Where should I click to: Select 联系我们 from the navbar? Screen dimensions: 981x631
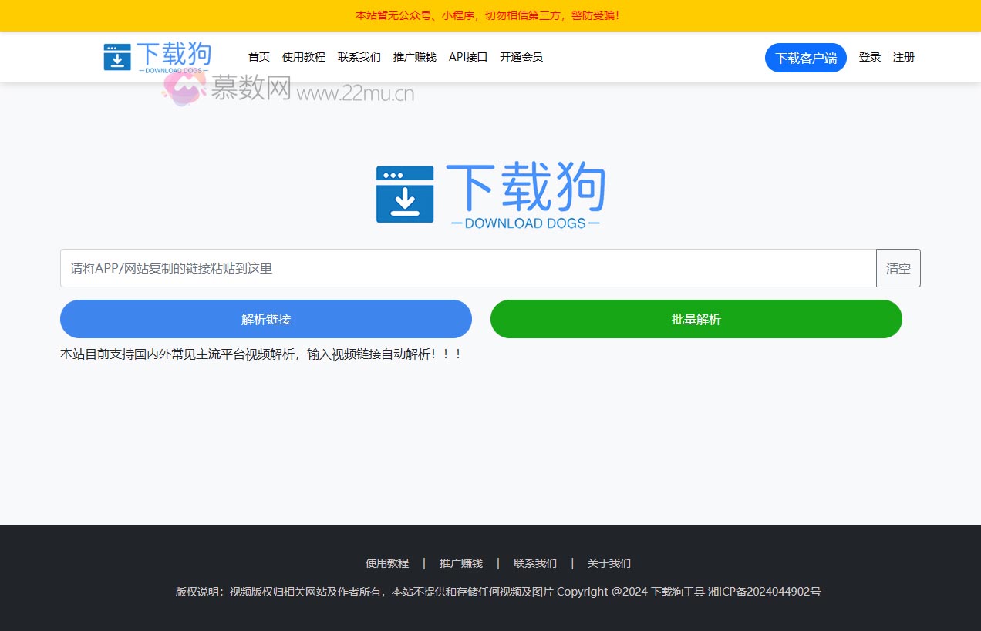point(359,56)
